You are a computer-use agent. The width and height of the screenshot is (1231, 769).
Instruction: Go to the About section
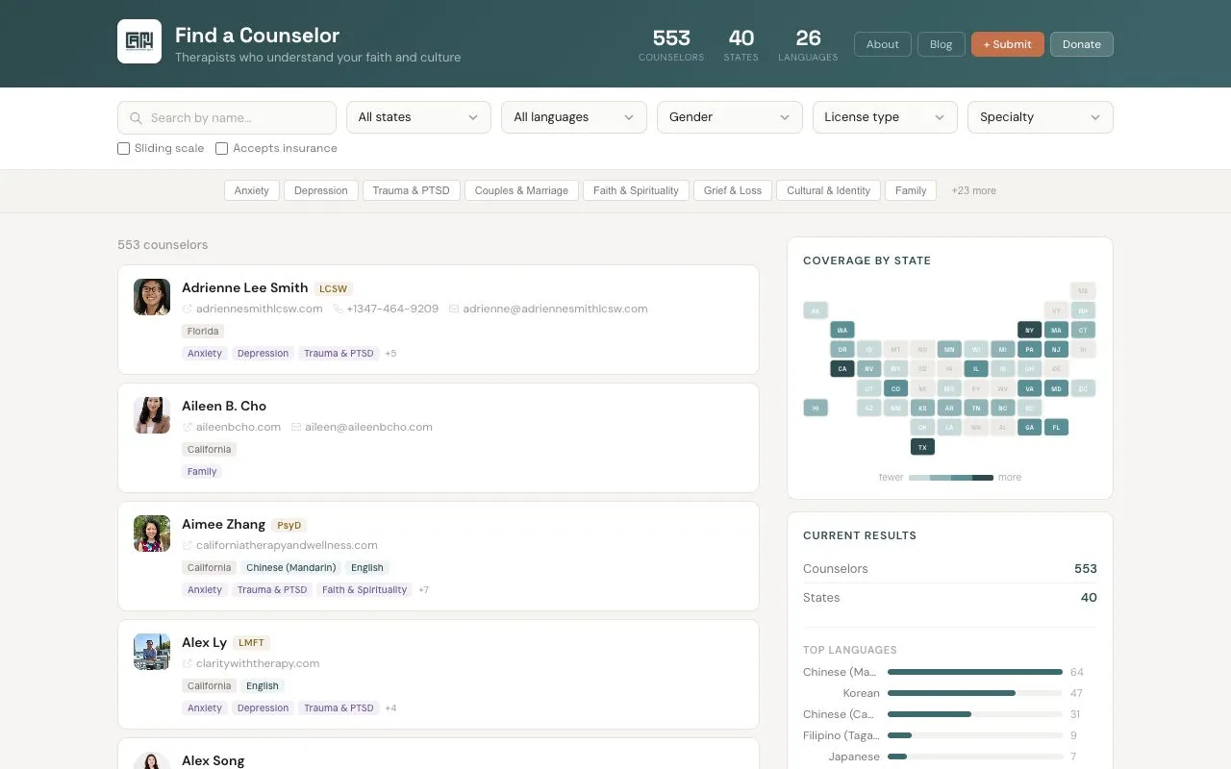point(882,43)
